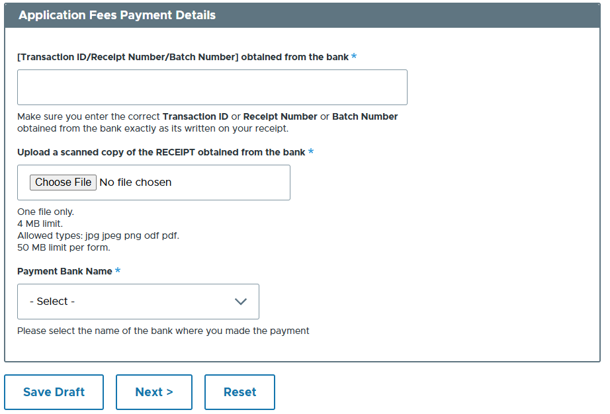Click the 'Upload a scanned copy' label

click(x=161, y=151)
